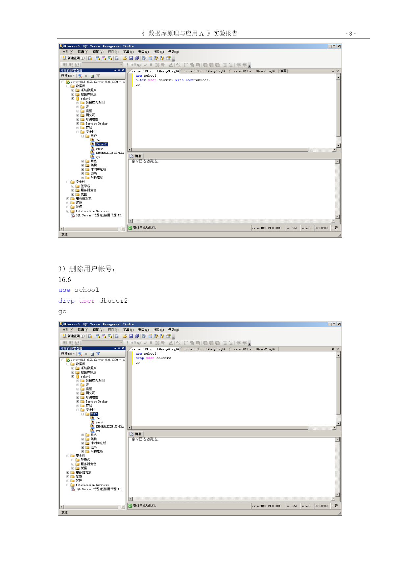Click SQL Server 代理 node in lower tree
408x577 pixels.
[99, 489]
